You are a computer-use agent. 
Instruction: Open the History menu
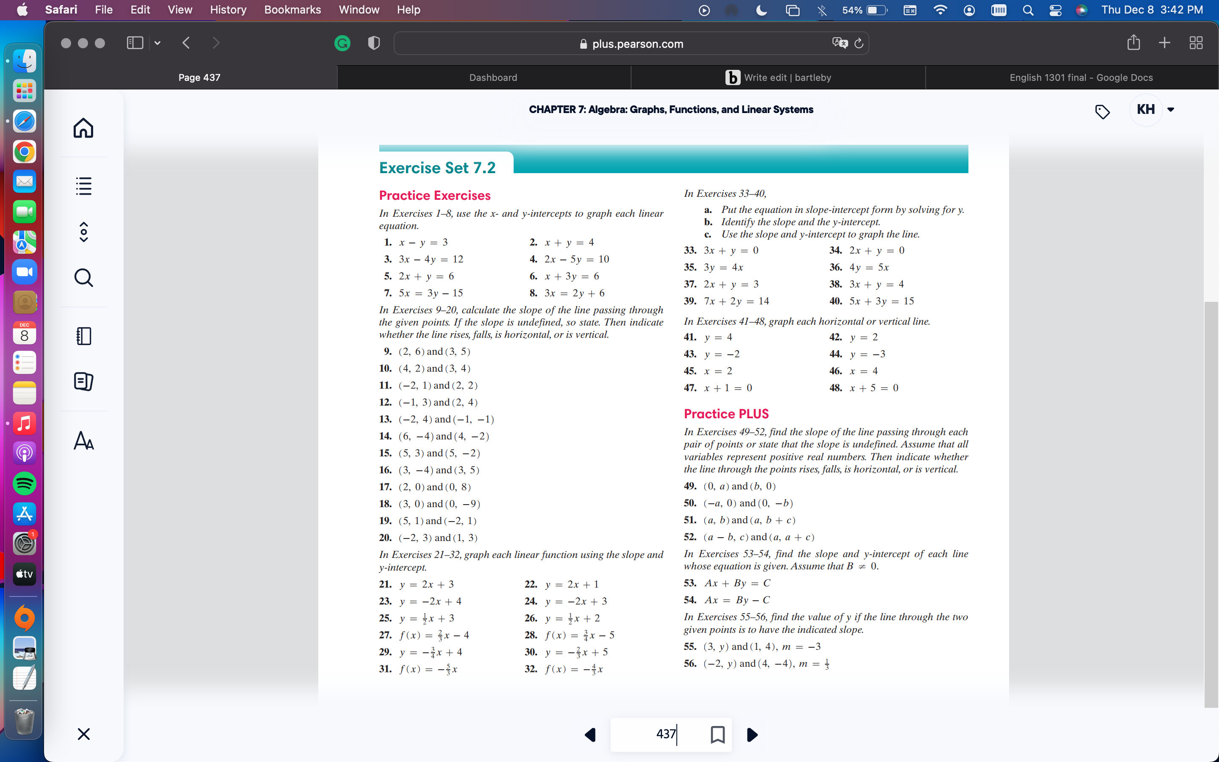pos(228,10)
